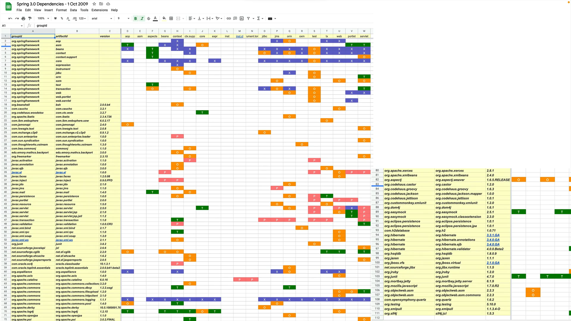Insert a chart
The image size is (571, 321).
[x=242, y=18]
